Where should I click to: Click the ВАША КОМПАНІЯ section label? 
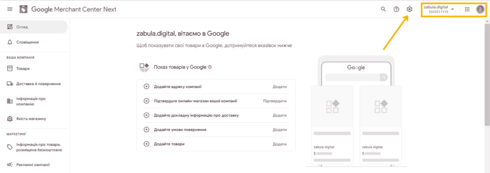point(20,58)
